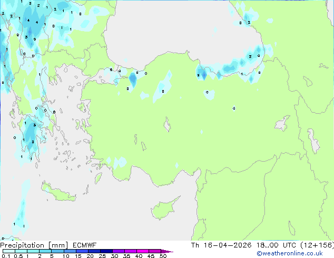Select the 1–2 mm precipitation legend swatch
The height and width of the screenshot is (258, 334).
[x=33, y=251]
